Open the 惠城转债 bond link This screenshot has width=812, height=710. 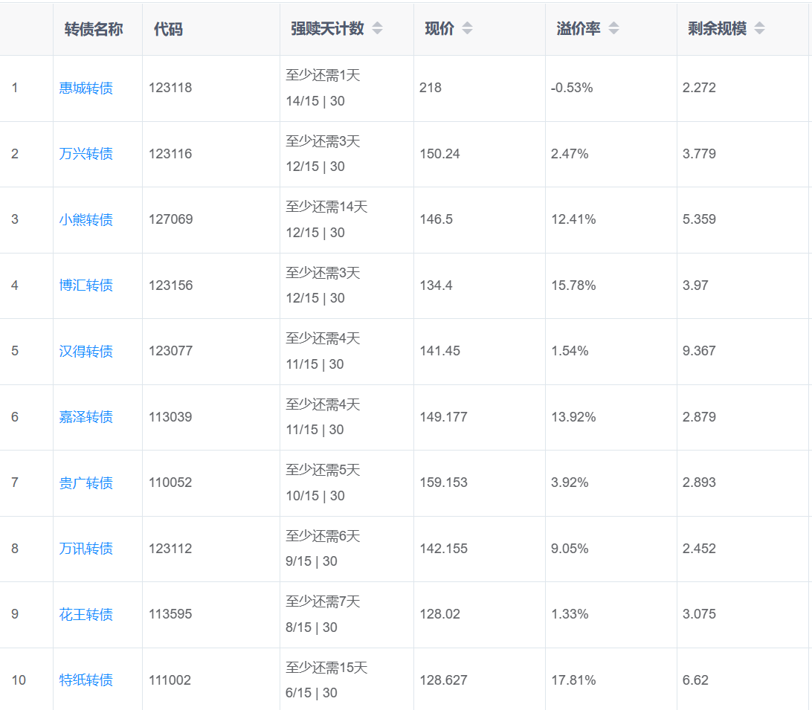click(x=86, y=88)
